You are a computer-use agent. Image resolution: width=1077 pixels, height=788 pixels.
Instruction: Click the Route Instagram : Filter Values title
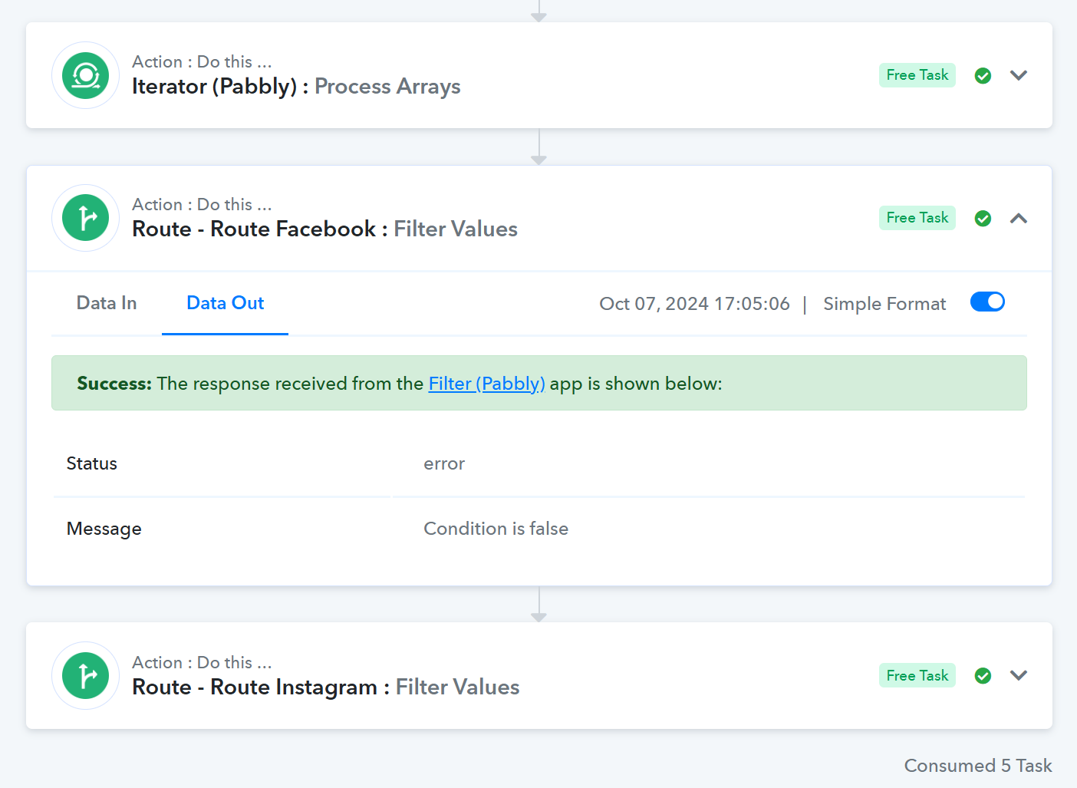click(x=326, y=687)
